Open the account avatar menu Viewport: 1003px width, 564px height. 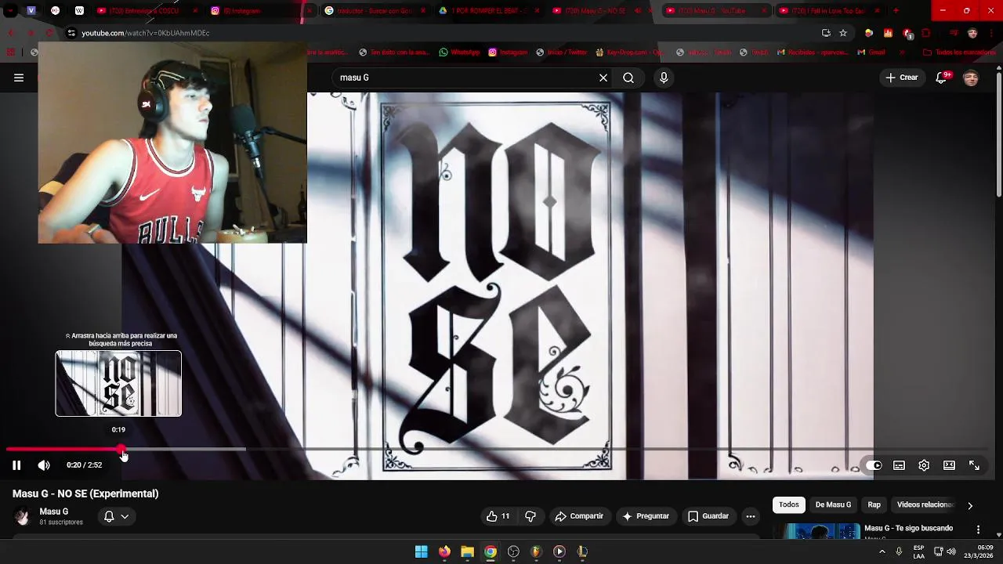point(971,78)
